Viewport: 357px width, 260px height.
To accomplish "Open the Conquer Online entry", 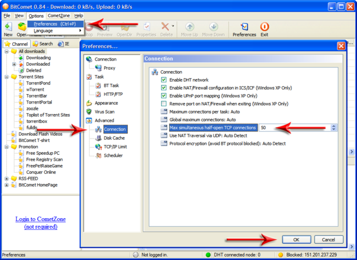I will click(x=41, y=172).
